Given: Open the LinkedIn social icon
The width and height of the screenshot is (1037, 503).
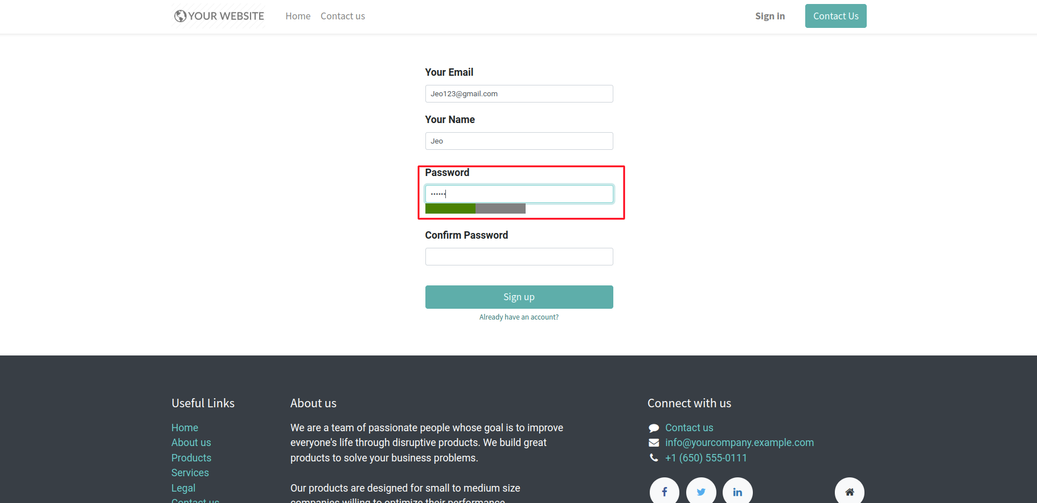Looking at the screenshot, I should pyautogui.click(x=737, y=492).
